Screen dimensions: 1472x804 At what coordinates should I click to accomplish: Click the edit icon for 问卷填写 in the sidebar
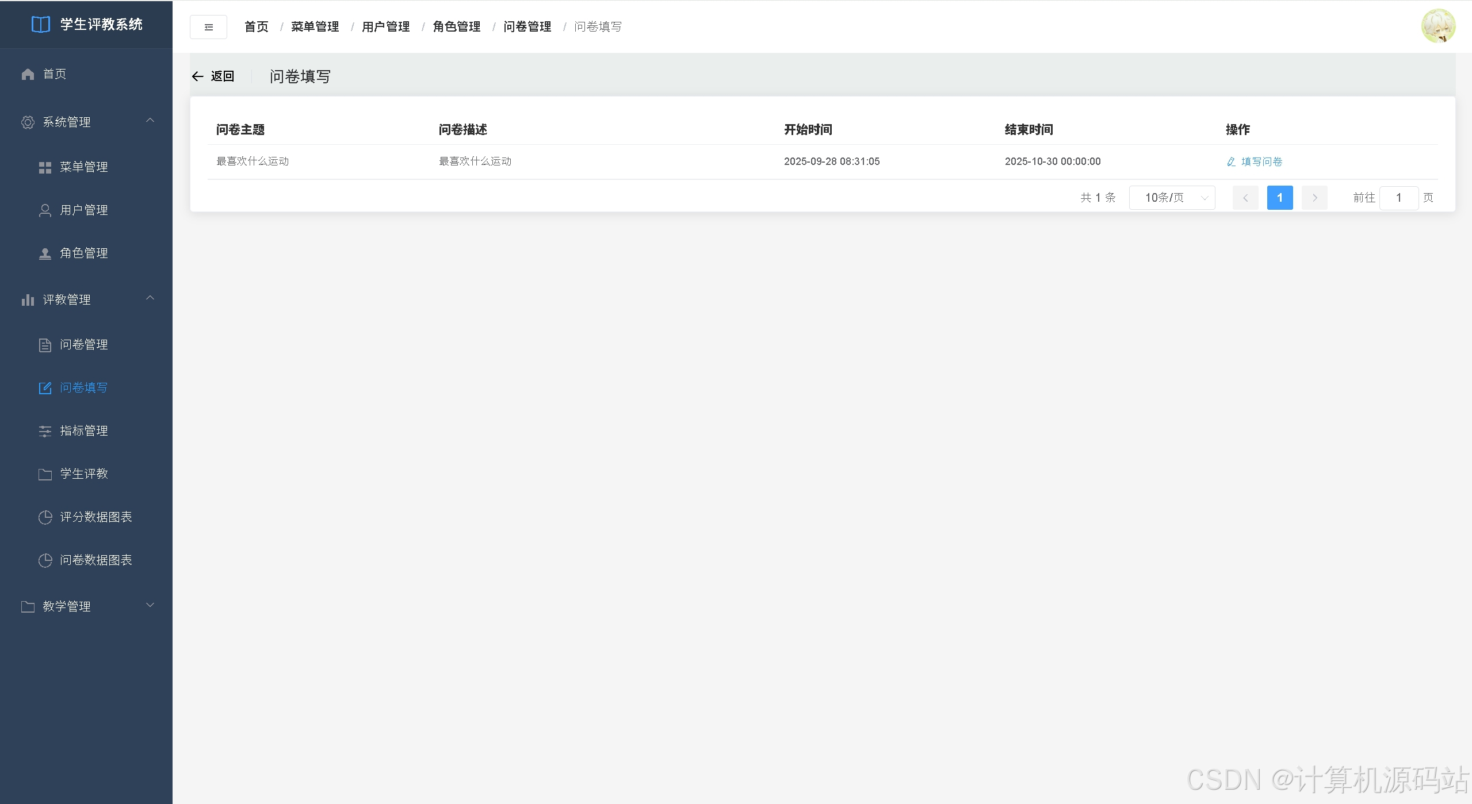pos(45,388)
